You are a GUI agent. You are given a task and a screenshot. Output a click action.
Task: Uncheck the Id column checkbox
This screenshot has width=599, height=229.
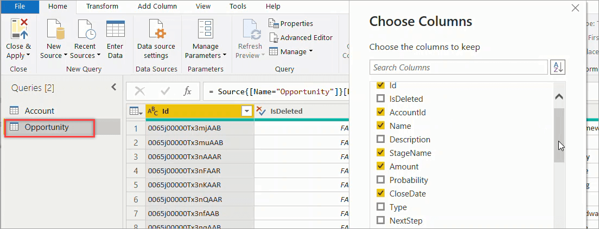click(x=380, y=86)
